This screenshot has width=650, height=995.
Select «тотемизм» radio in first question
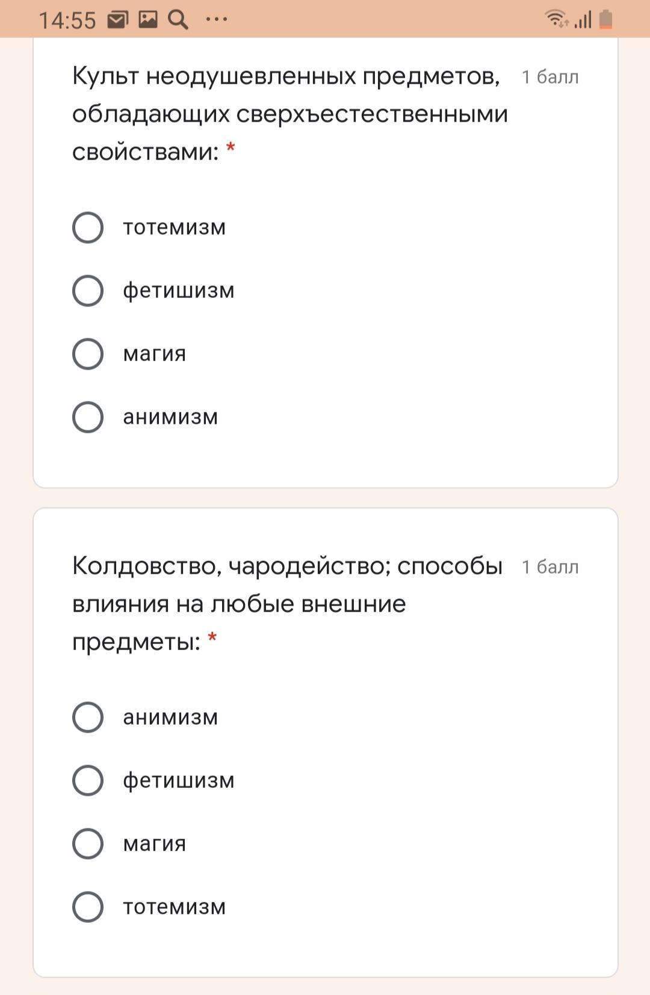tap(88, 228)
